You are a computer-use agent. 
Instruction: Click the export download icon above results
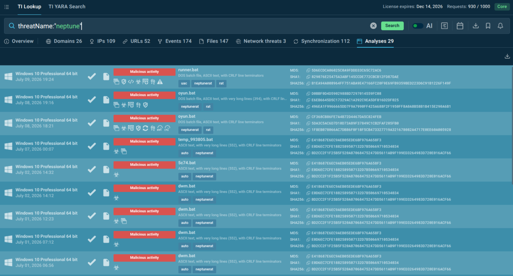click(x=507, y=56)
